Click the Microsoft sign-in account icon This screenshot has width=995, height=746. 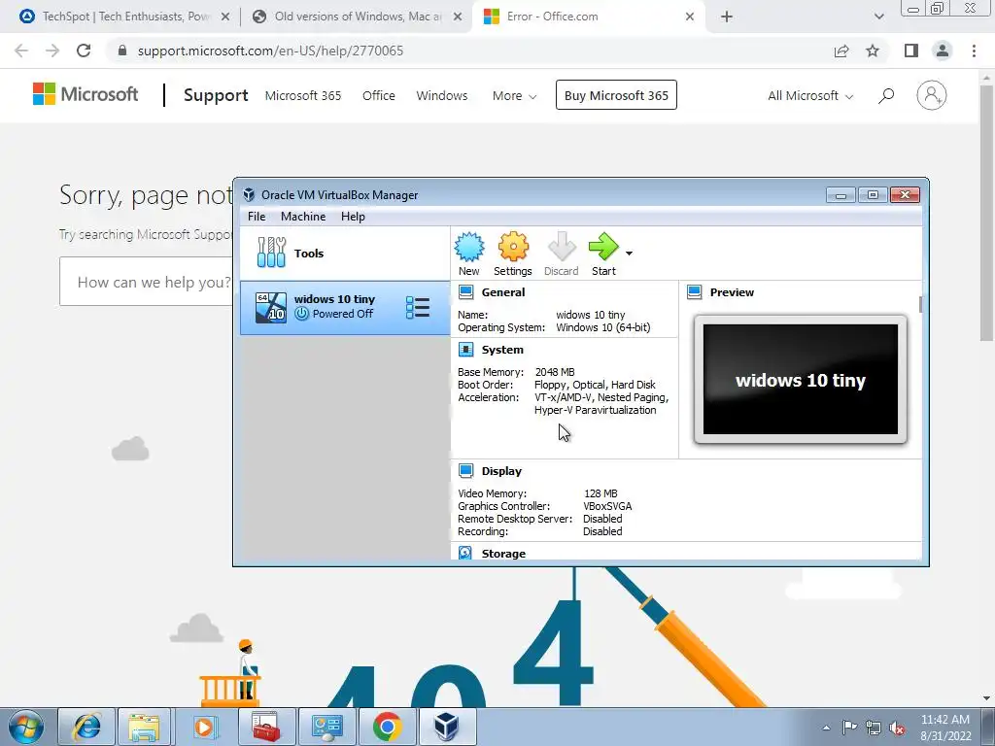click(932, 95)
